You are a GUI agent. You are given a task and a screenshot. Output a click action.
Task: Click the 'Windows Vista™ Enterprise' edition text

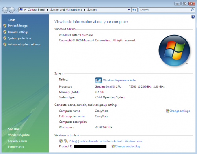pyautogui.click(x=76, y=35)
